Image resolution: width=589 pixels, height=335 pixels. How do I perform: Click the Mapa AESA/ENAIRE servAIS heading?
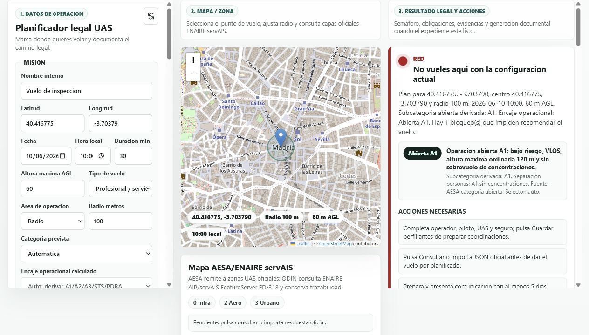(x=240, y=268)
